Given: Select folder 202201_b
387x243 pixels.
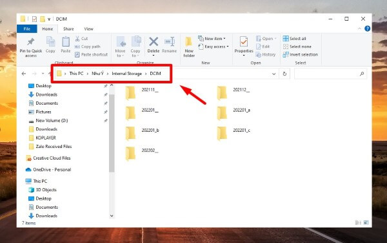Looking at the screenshot, I should 142,133.
